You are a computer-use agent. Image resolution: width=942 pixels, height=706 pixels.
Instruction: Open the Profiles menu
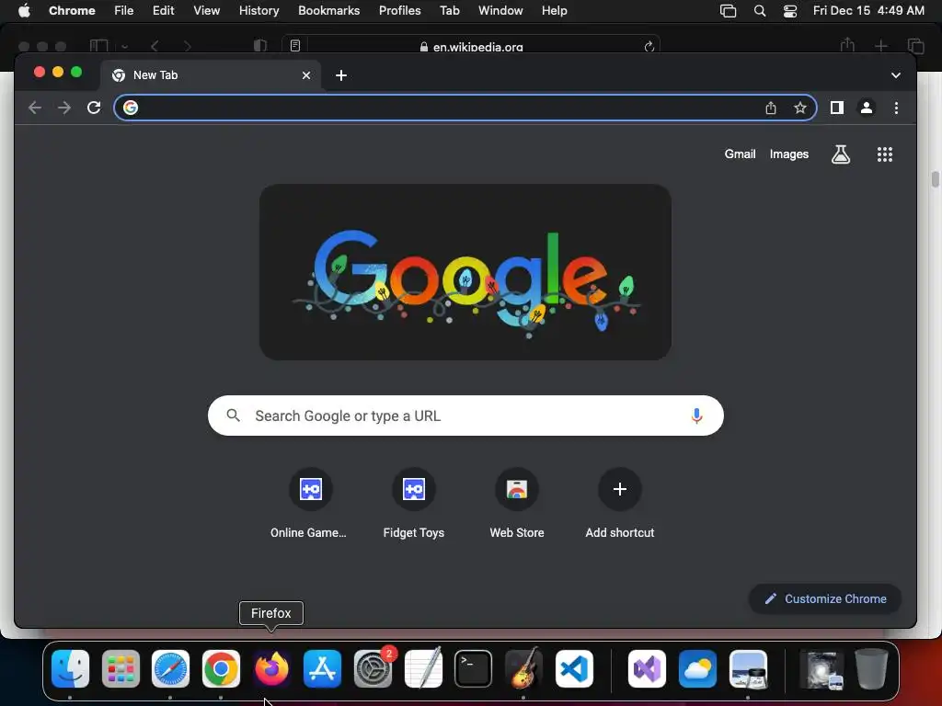(x=399, y=10)
